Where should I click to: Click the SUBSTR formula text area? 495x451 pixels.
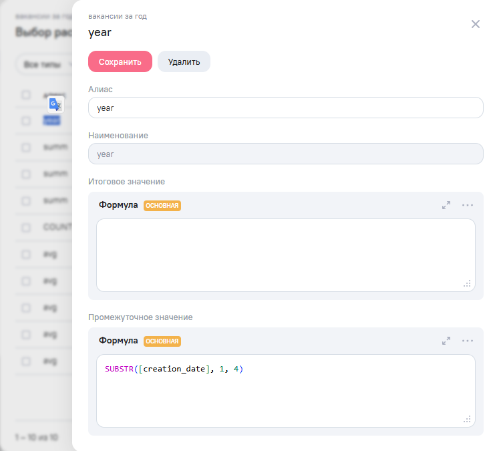coord(285,394)
